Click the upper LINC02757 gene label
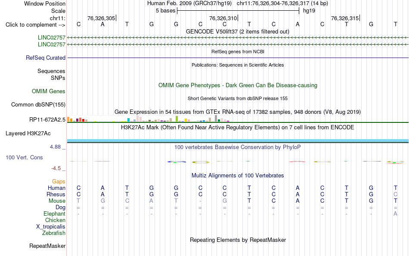 tap(52, 37)
